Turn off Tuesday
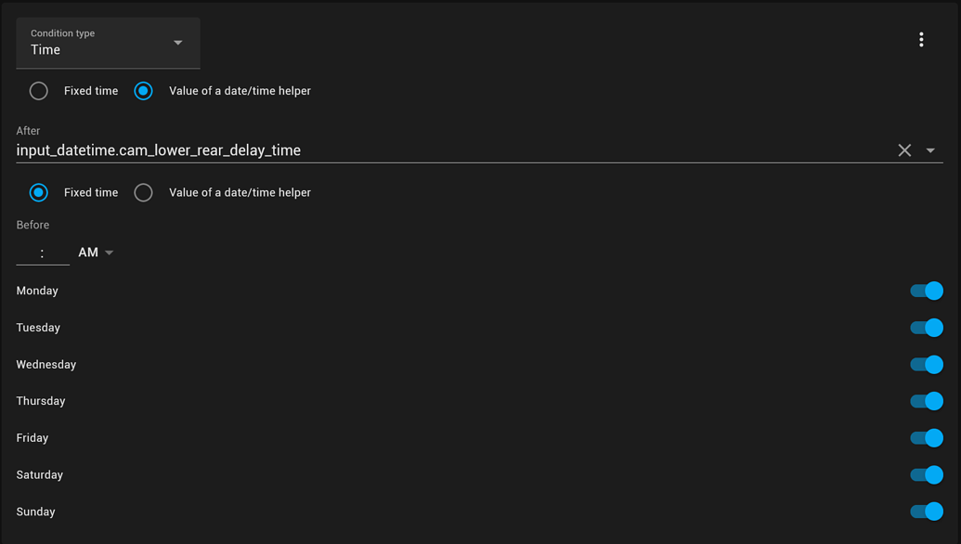961x544 pixels. [926, 328]
